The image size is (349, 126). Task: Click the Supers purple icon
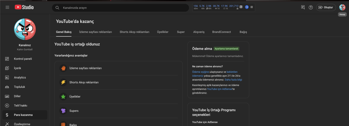(63, 111)
